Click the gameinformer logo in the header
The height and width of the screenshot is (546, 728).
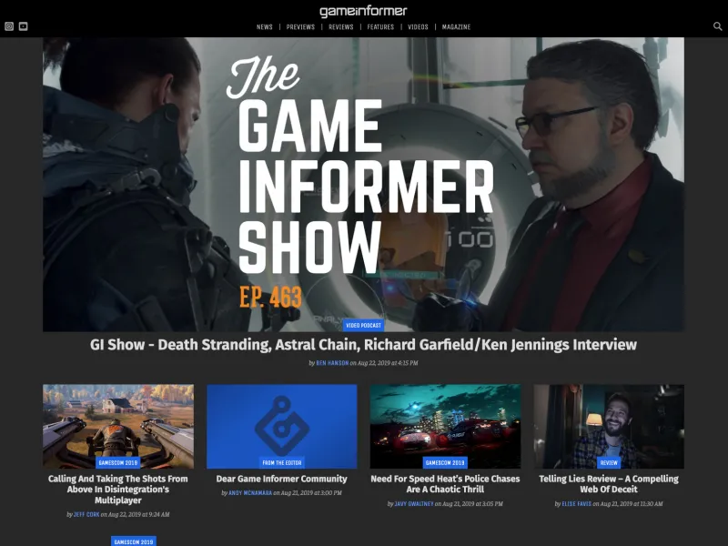click(x=364, y=9)
